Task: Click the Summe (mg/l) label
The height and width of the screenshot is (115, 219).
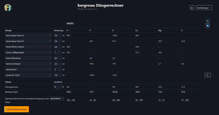Action: tap(11, 92)
